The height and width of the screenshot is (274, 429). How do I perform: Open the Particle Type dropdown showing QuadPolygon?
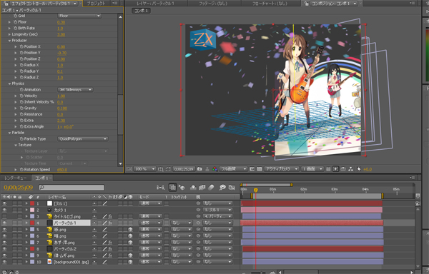click(x=83, y=138)
